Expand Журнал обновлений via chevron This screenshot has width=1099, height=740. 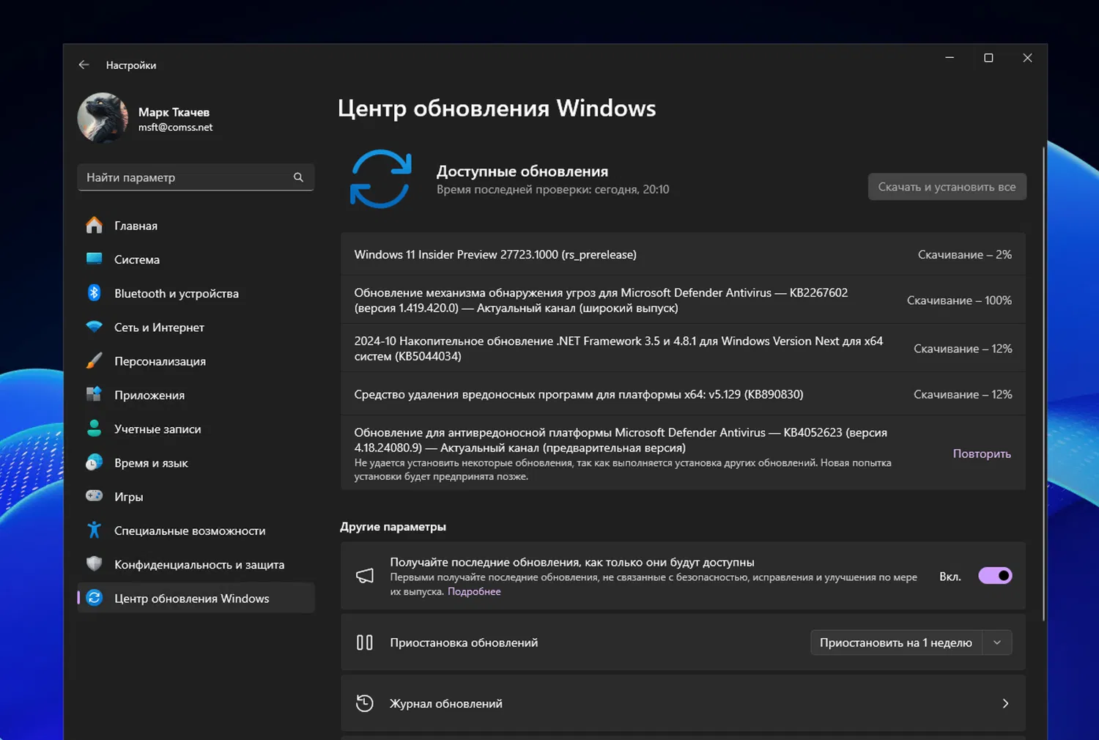coord(1004,703)
